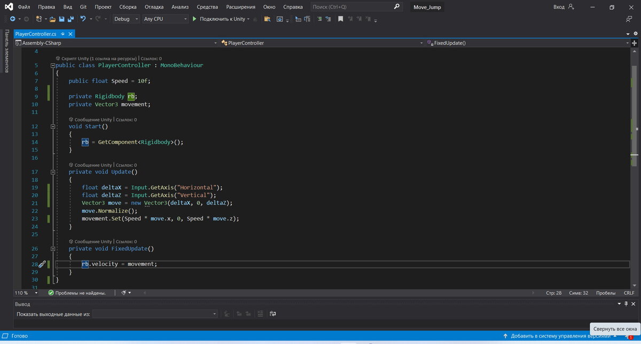Click the Undo arrow icon
Image resolution: width=641 pixels, height=344 pixels.
click(x=83, y=19)
